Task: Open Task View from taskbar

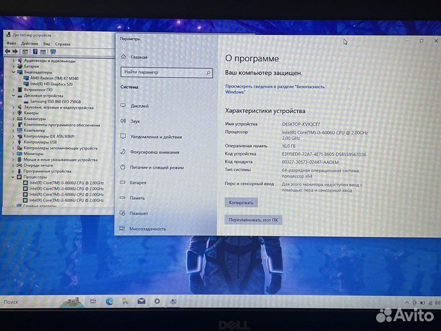Action: 93,302
